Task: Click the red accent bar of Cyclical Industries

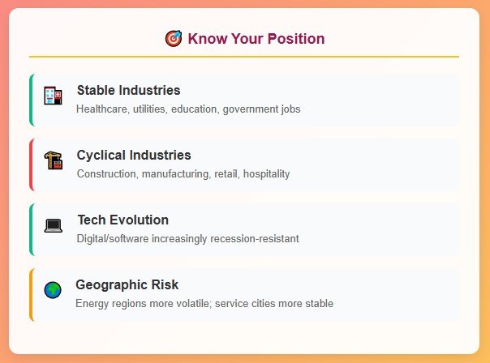Action: (x=31, y=164)
